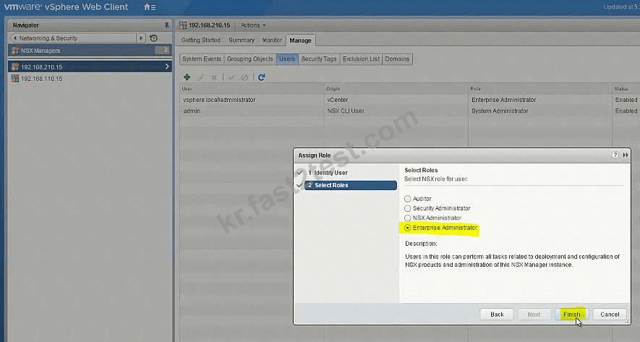Open the Exclusion List sub-tab
Viewport: 640px width, 342px height.
coord(361,59)
